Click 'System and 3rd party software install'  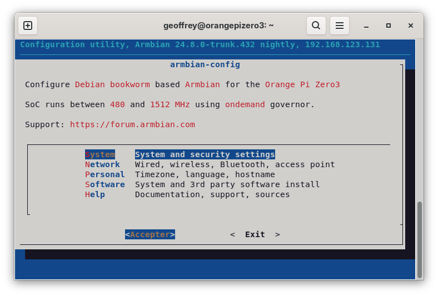click(x=227, y=185)
